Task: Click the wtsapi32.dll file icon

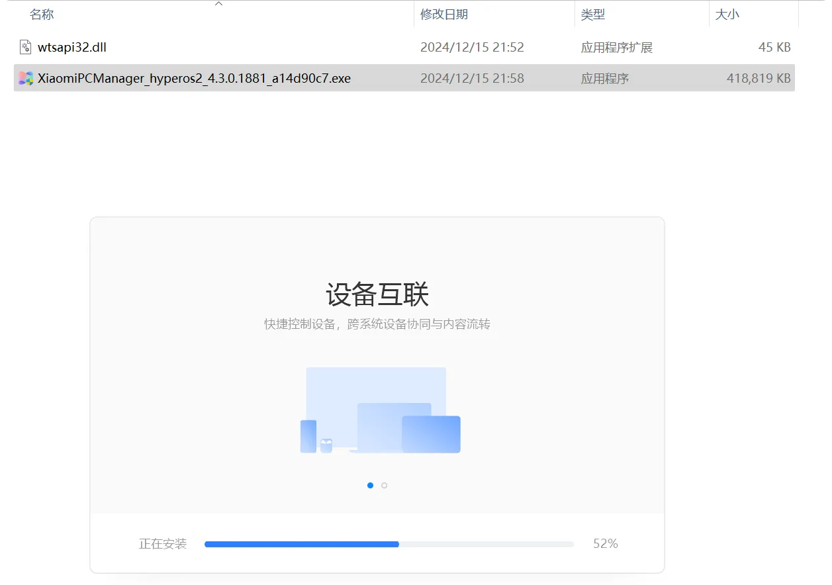Action: point(25,47)
